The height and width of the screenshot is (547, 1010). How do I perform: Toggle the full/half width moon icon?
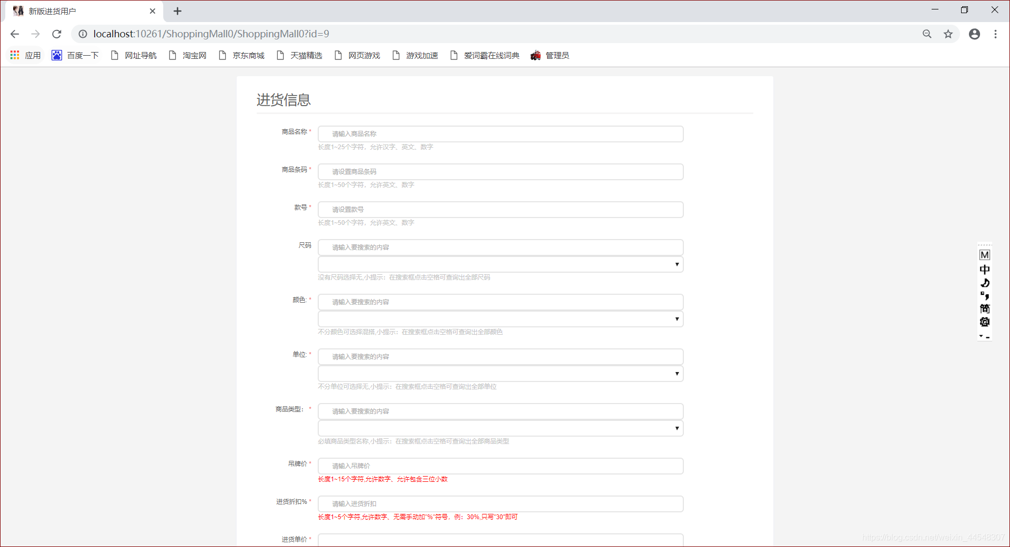(x=985, y=283)
